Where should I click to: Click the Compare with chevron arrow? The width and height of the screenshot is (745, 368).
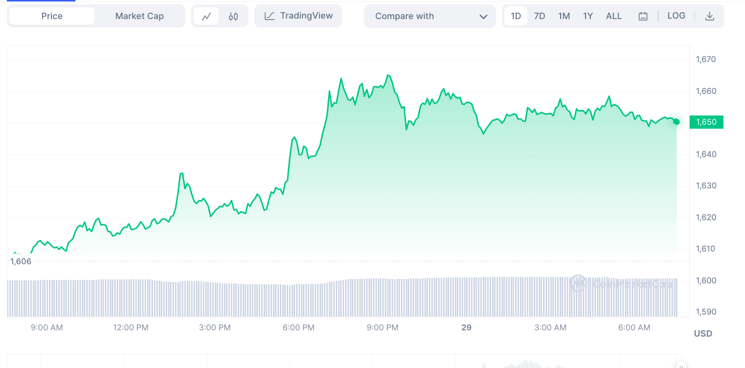[483, 17]
